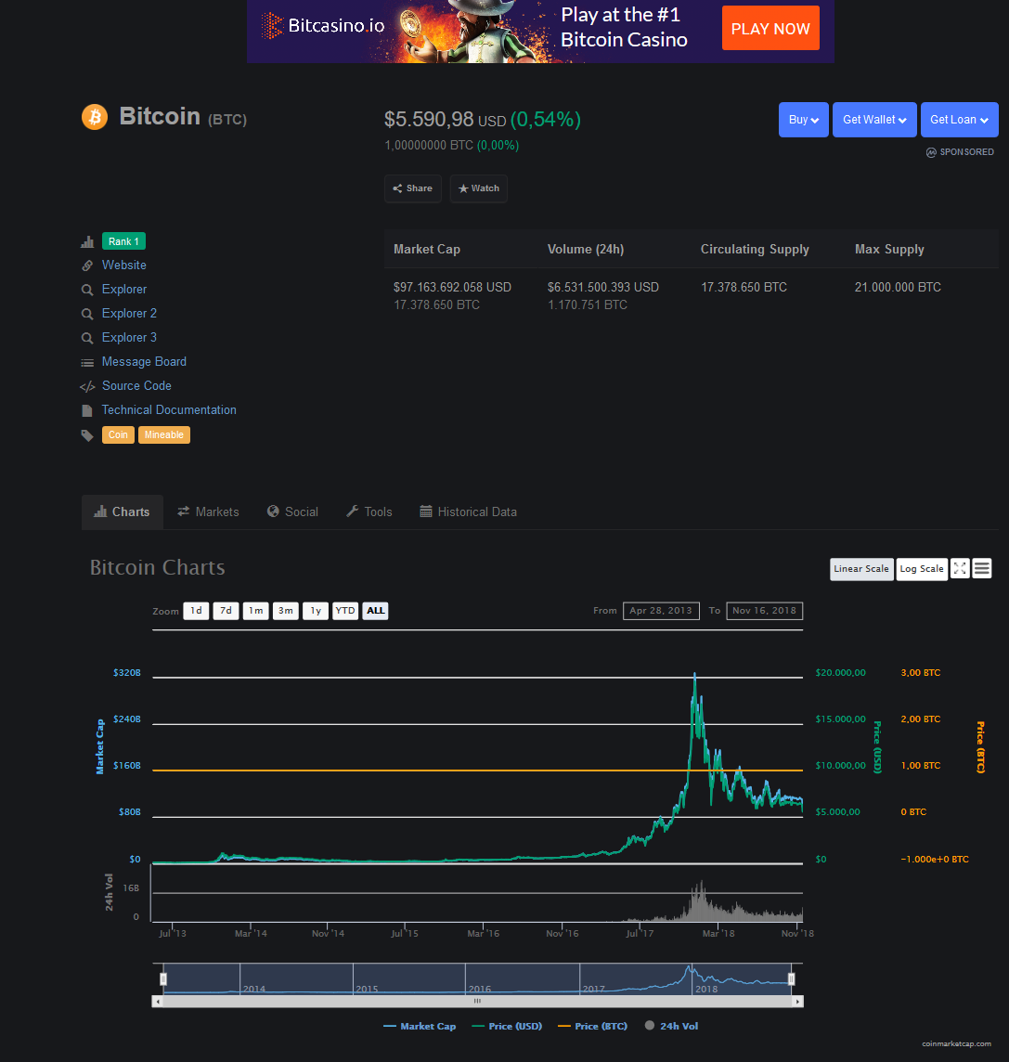Click the Bitcasino.io logo in the banner
Viewport: 1009px width, 1062px height.
click(323, 26)
